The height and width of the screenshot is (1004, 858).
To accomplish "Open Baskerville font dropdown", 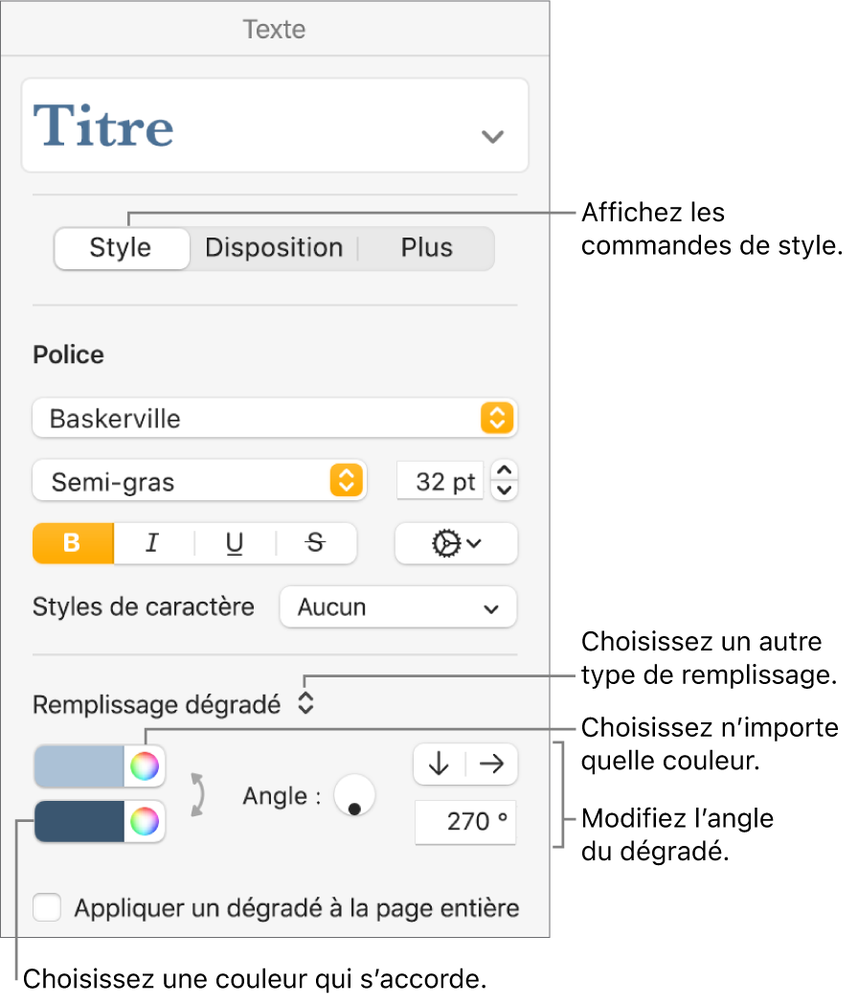I will (274, 419).
